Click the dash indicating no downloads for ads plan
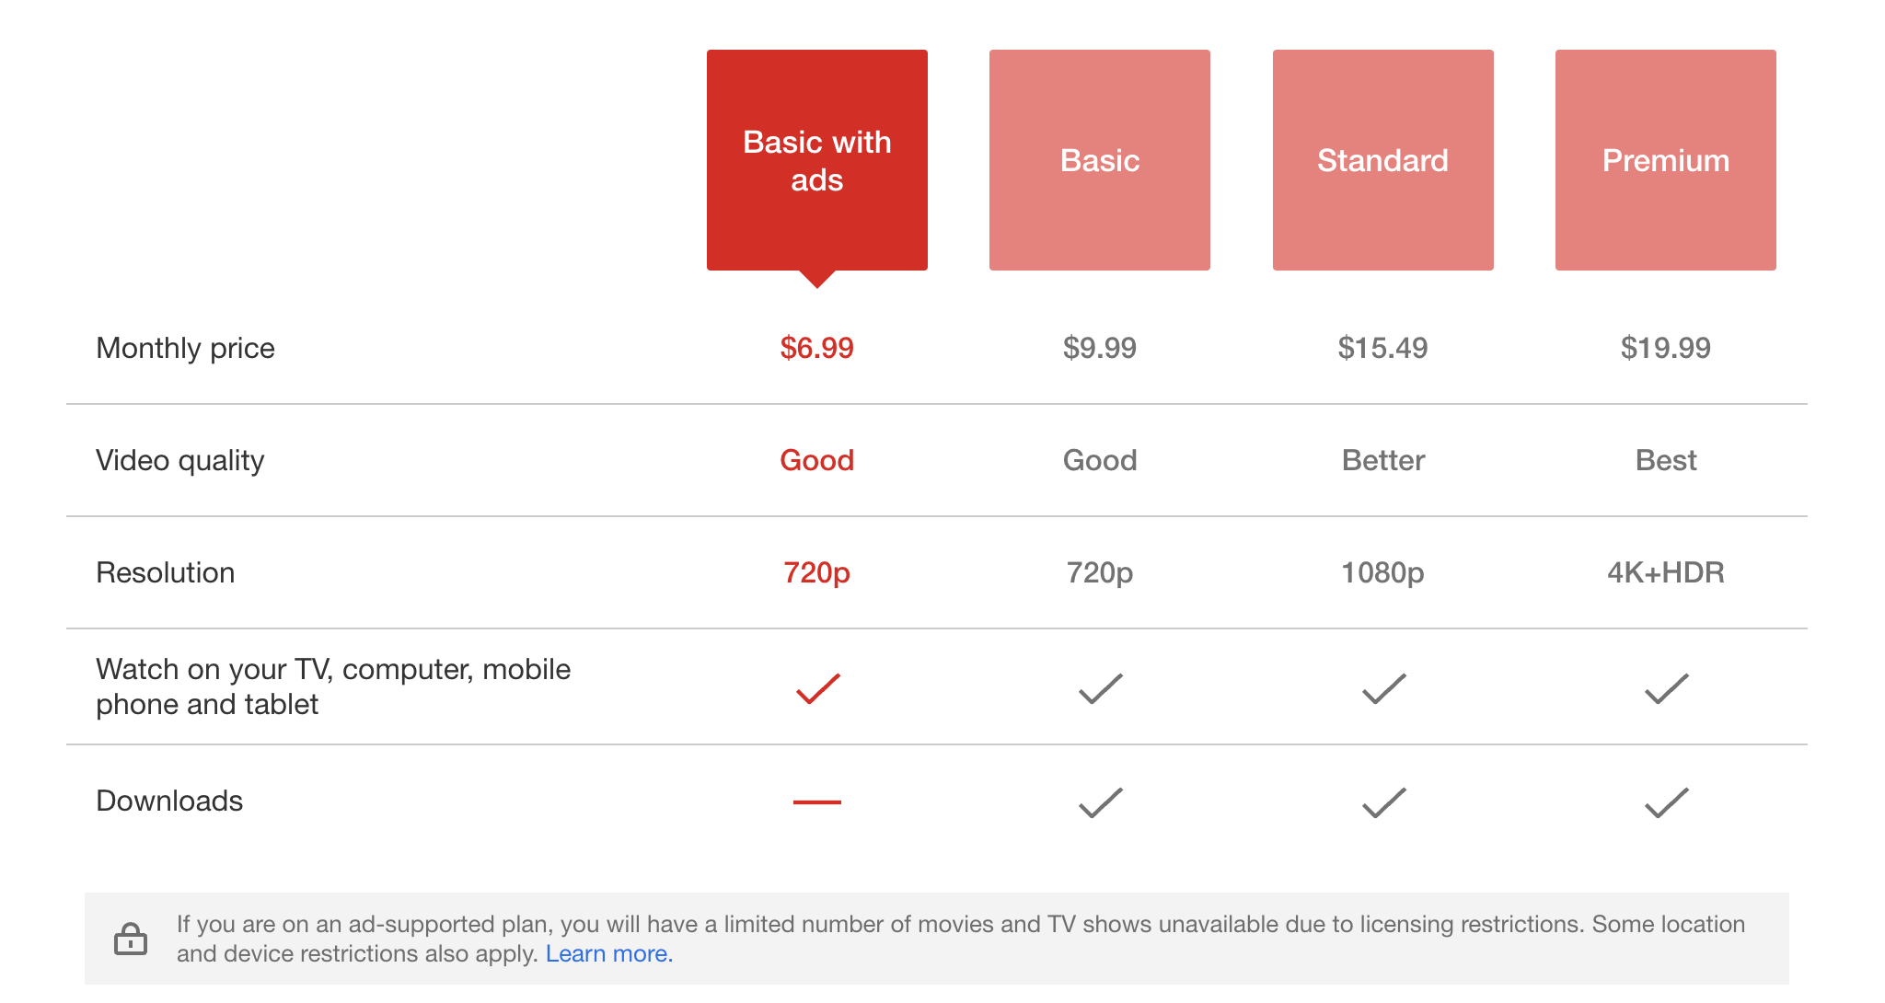Viewport: 1885px width, 1003px height. pyautogui.click(x=816, y=801)
